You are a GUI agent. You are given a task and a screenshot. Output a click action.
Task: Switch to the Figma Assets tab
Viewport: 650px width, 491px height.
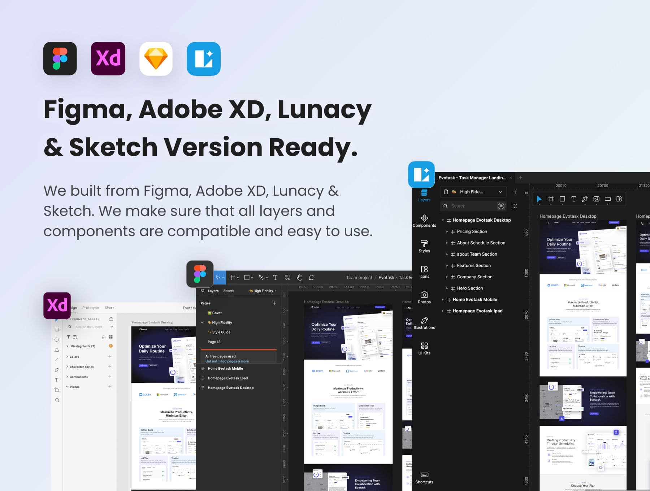[x=229, y=291]
